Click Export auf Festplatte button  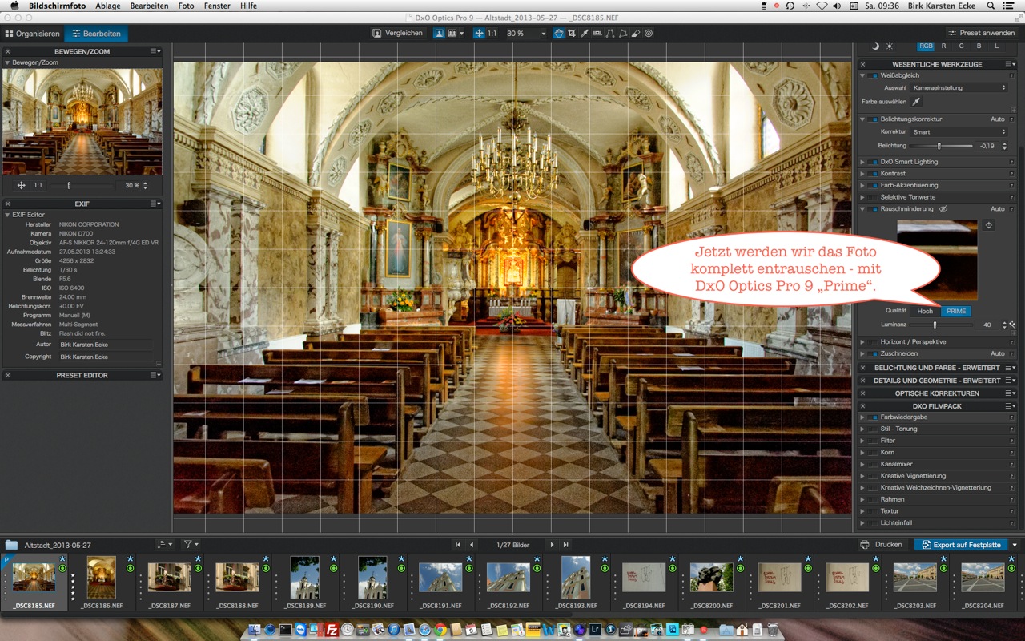coord(961,545)
